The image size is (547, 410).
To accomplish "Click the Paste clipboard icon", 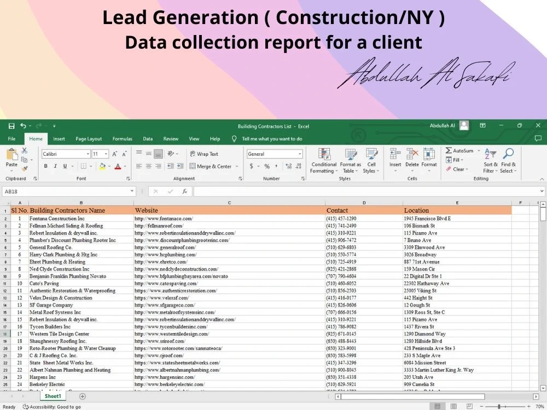I will coord(11,155).
